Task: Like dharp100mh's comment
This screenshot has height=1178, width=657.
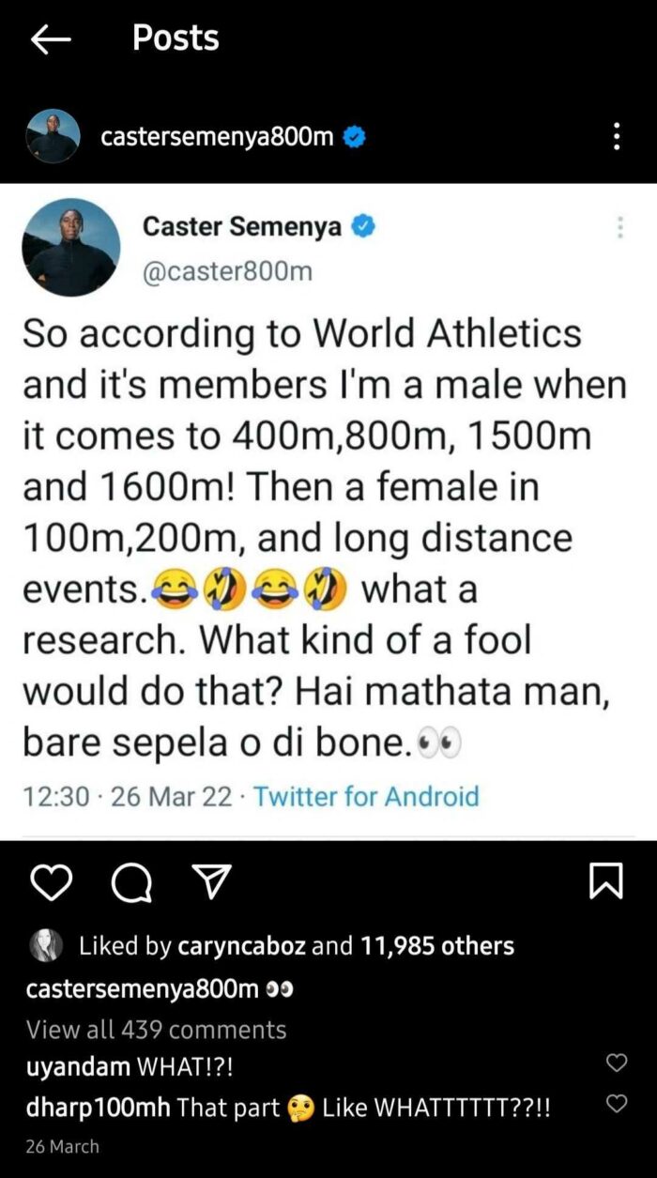Action: coord(616,1105)
